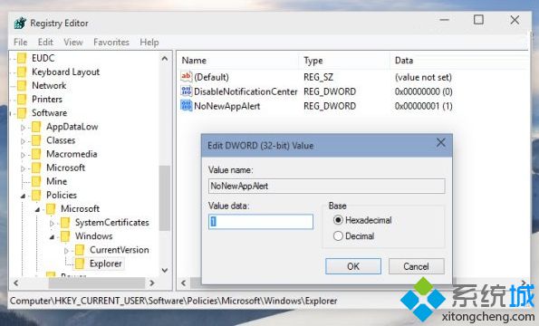Click the DisableNotificationCenter DWORD icon
Screen dimensions: 539x326
click(x=186, y=91)
